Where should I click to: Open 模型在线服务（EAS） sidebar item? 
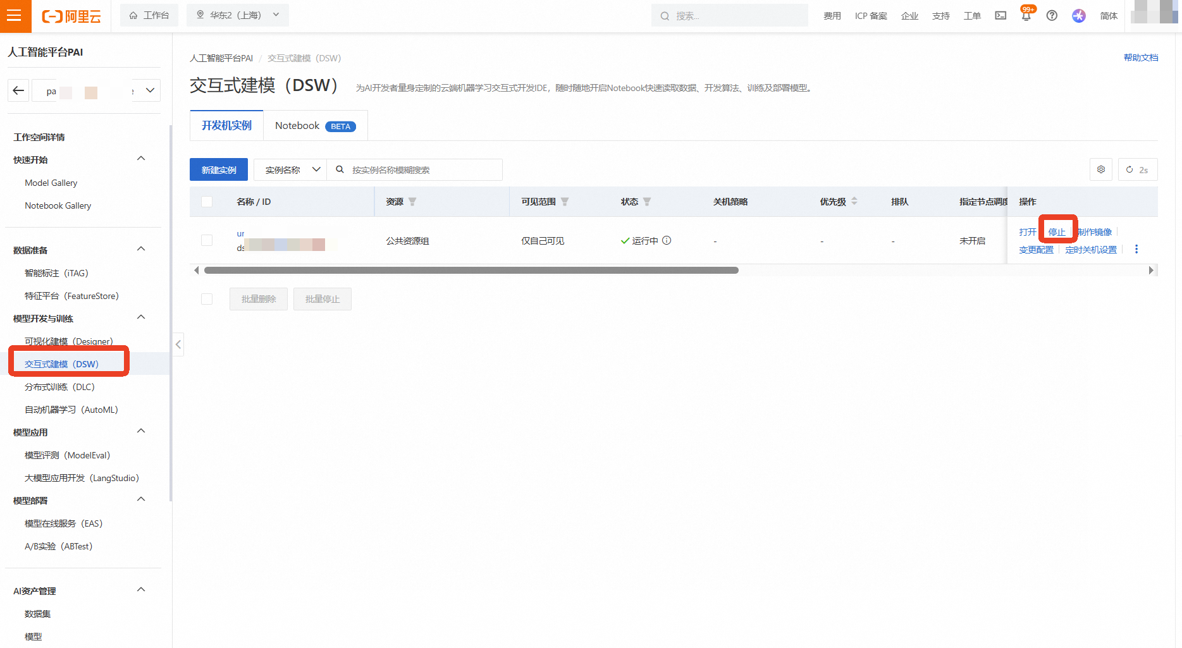(x=64, y=523)
